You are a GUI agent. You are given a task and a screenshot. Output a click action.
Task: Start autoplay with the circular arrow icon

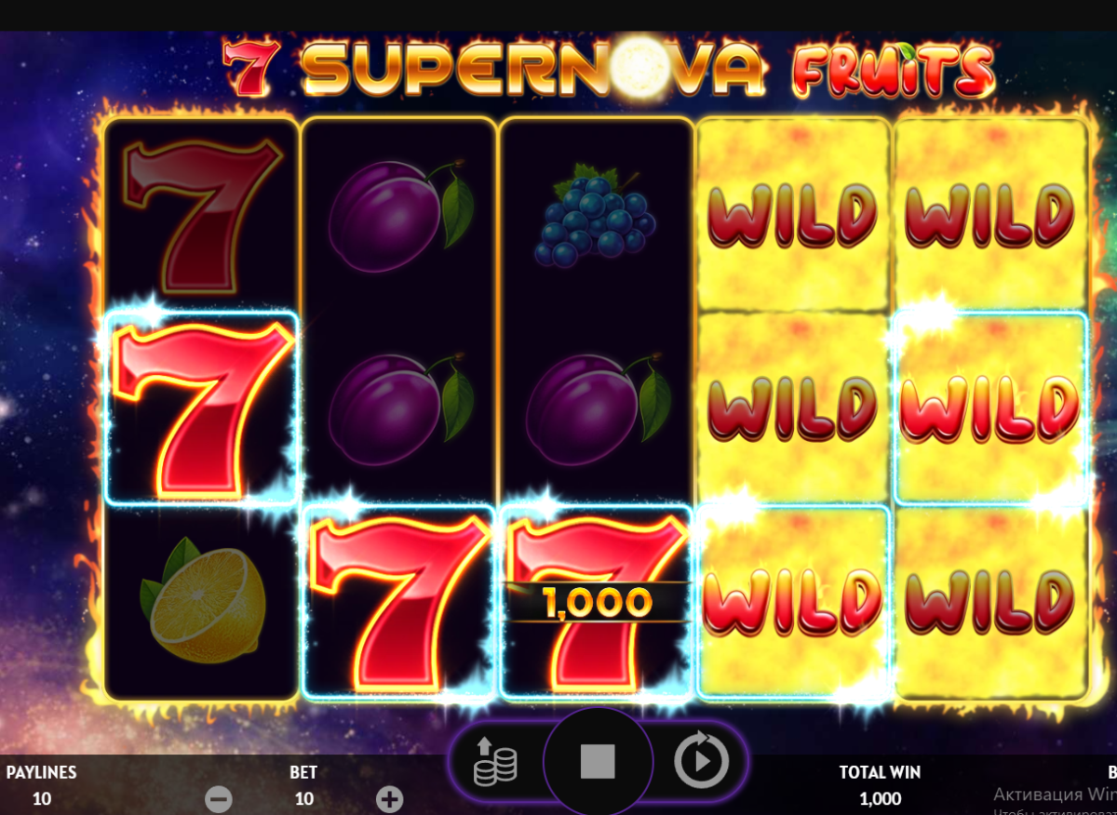[x=700, y=762]
